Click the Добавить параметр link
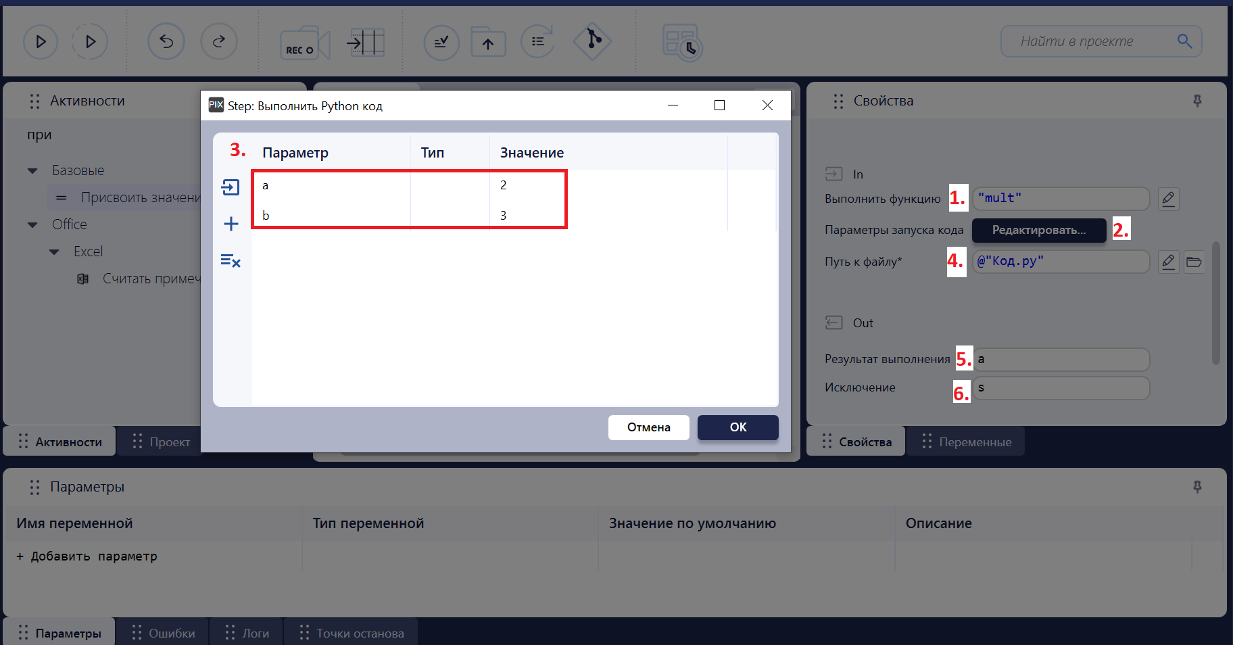This screenshot has height=645, width=1233. pos(87,556)
